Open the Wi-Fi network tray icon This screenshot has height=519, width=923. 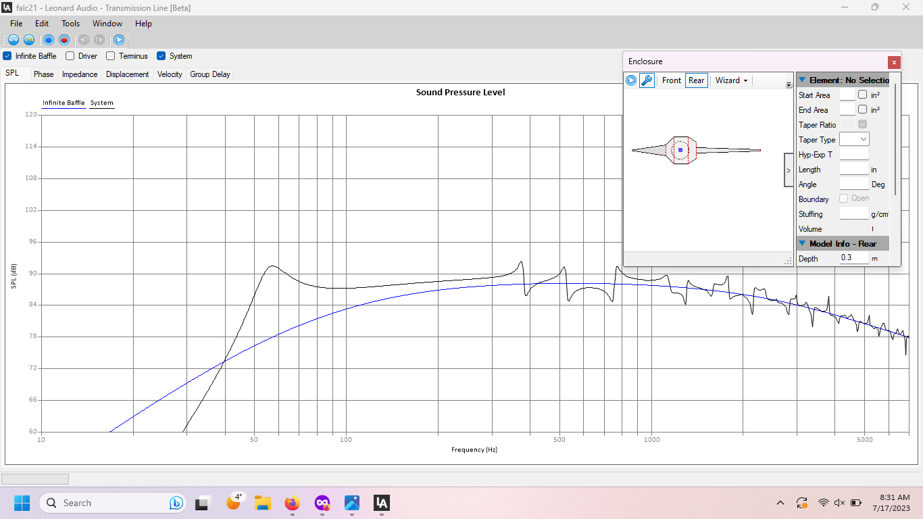click(x=823, y=503)
